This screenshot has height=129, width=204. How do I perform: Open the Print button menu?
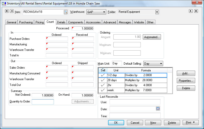point(190,123)
